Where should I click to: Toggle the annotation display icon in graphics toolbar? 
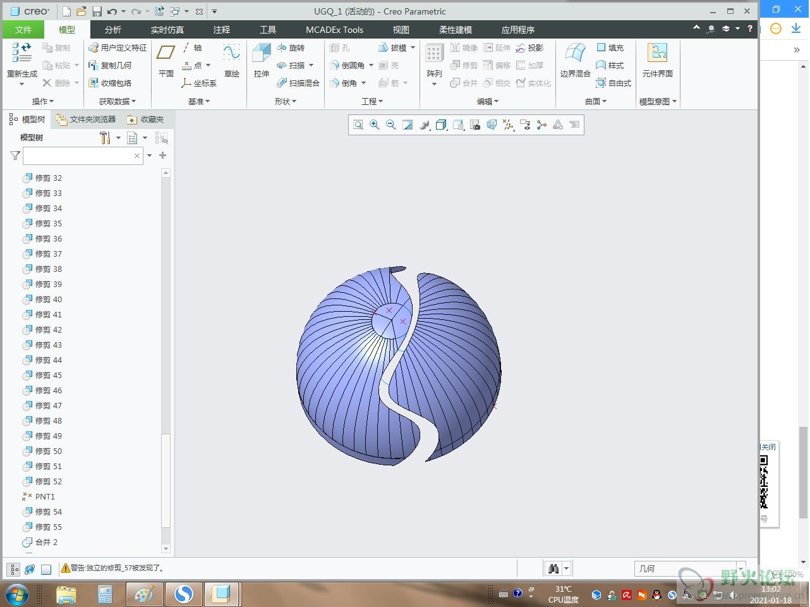pos(525,125)
